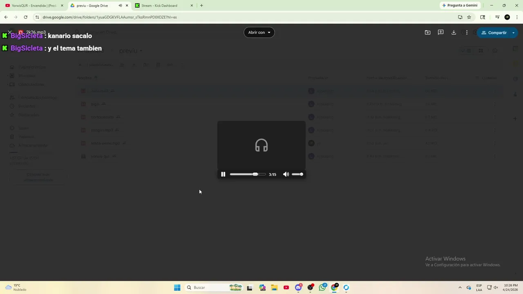Download the previewed file

pyautogui.click(x=454, y=33)
